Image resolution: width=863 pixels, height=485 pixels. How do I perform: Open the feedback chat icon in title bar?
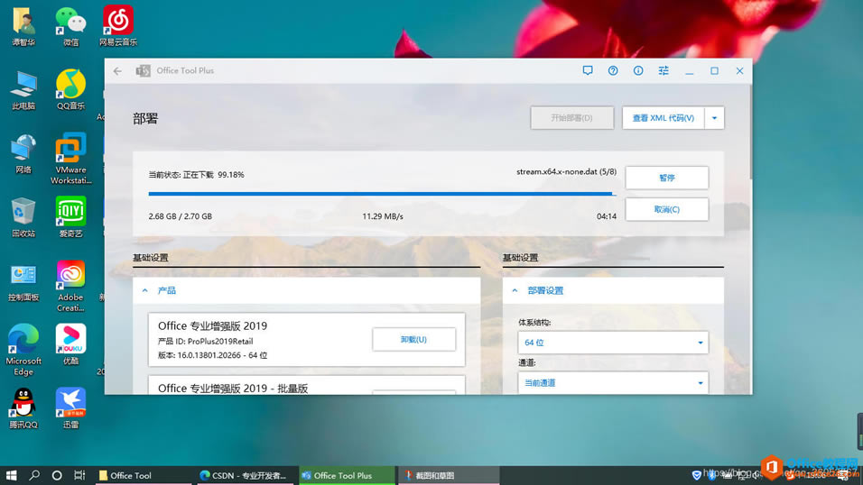588,70
